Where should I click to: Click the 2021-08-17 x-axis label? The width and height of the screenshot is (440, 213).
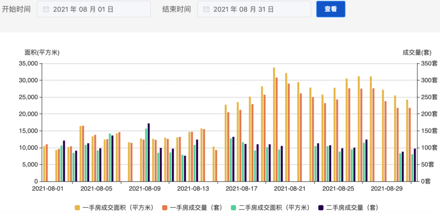click(241, 189)
